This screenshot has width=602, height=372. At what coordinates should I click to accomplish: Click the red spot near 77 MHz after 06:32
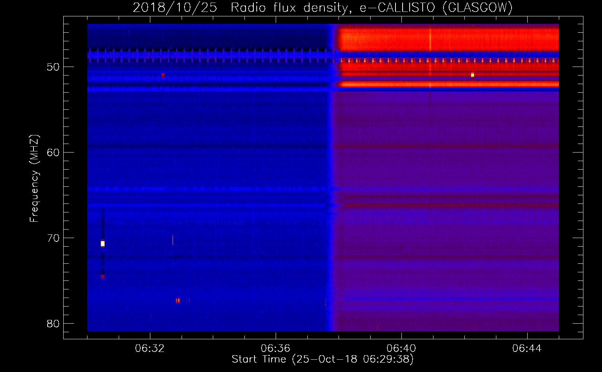pyautogui.click(x=178, y=301)
